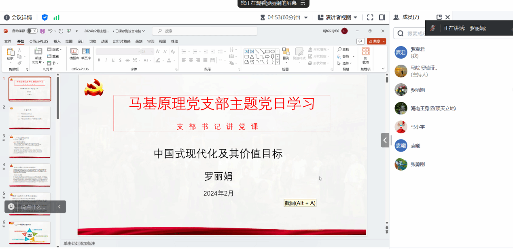Switch to the Slide Show (幻灯片放映) tab

(121, 41)
